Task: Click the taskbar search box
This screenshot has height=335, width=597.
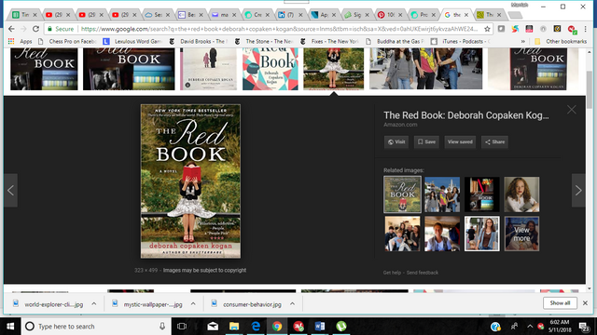Action: pos(95,327)
